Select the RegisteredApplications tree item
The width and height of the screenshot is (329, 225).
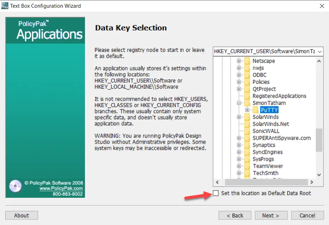279,96
